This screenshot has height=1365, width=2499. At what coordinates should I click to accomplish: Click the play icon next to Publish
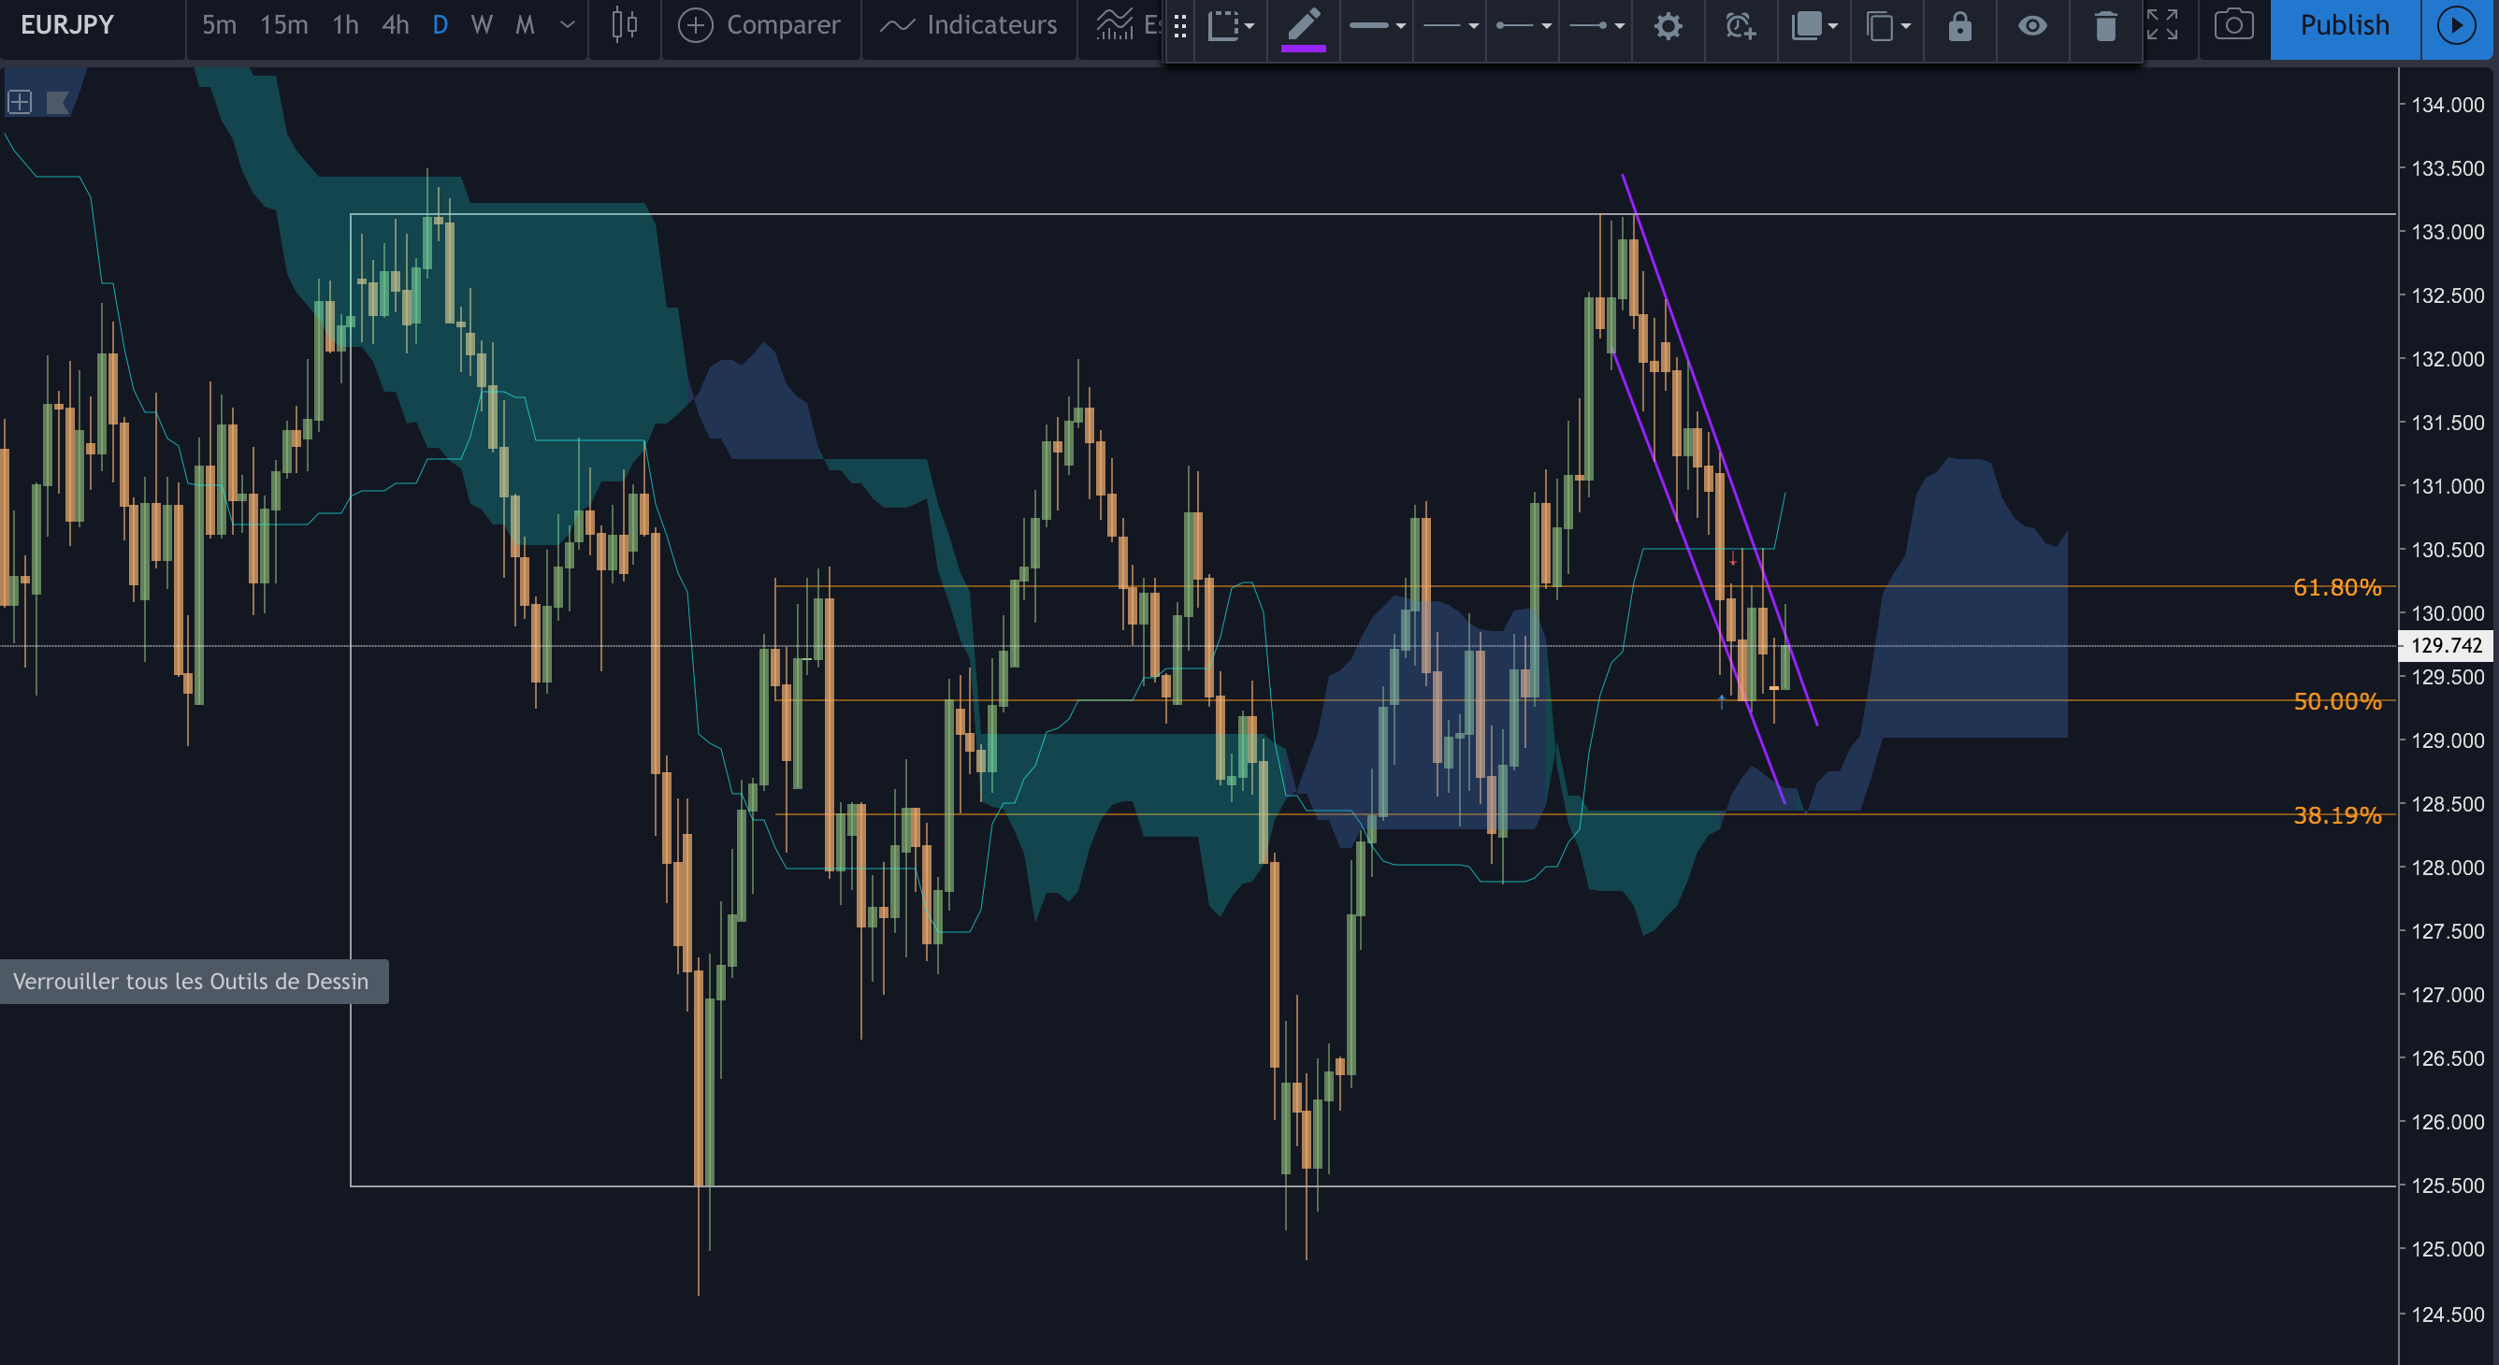point(2456,25)
